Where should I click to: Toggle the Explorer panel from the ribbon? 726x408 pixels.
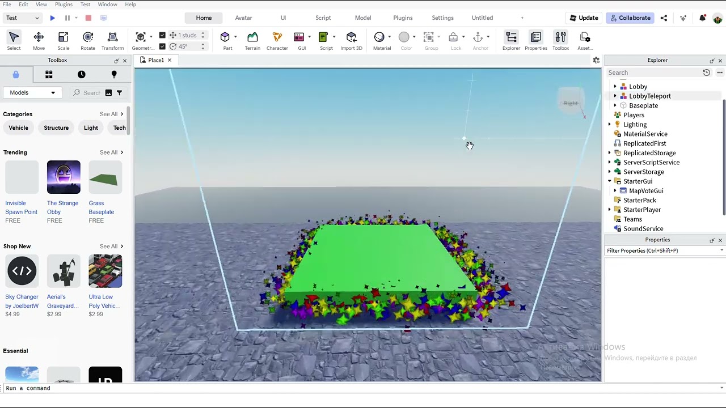pyautogui.click(x=511, y=41)
